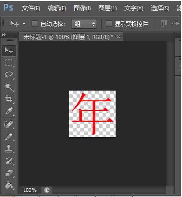Open the tool preset picker arrow
Image resolution: width=182 pixels, height=197 pixels.
coord(24,24)
